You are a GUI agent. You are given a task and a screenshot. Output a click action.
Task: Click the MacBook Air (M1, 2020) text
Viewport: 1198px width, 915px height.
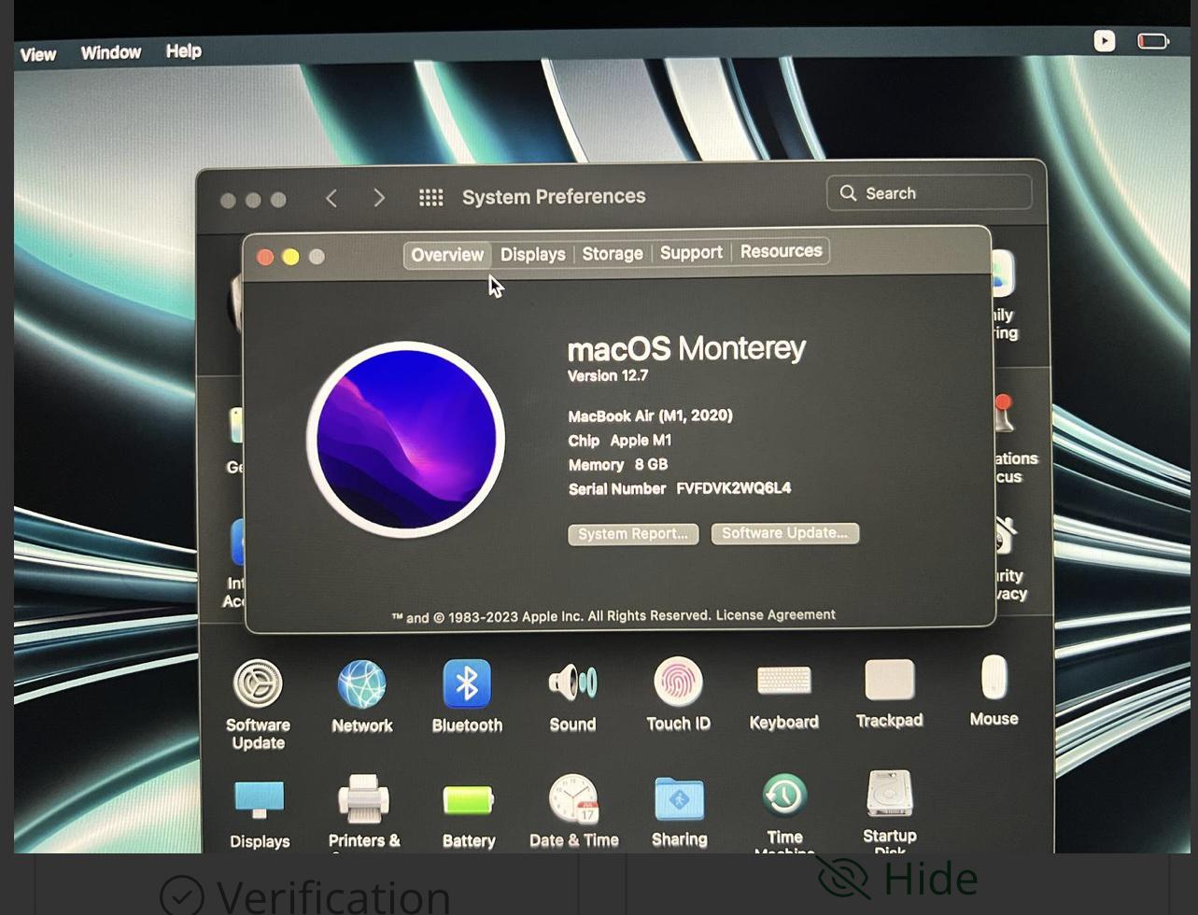point(650,415)
